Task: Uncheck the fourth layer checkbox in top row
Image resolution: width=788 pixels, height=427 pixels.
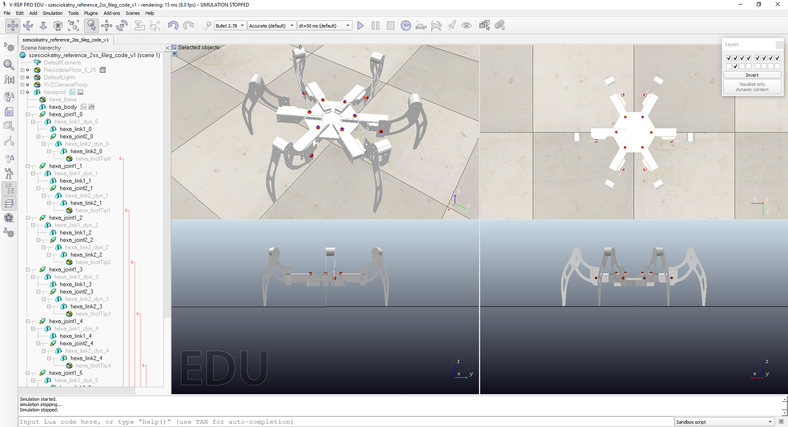Action: click(749, 58)
